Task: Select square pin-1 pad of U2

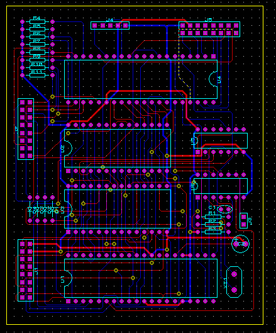Action: (68, 171)
